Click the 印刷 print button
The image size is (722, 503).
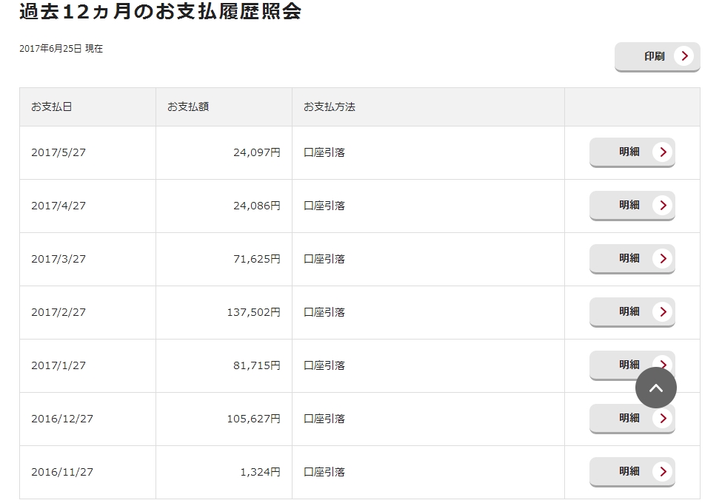click(x=657, y=56)
